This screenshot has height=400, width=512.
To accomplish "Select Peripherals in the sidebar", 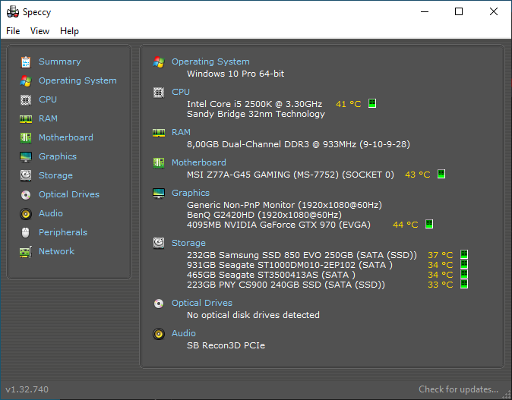I will [63, 232].
